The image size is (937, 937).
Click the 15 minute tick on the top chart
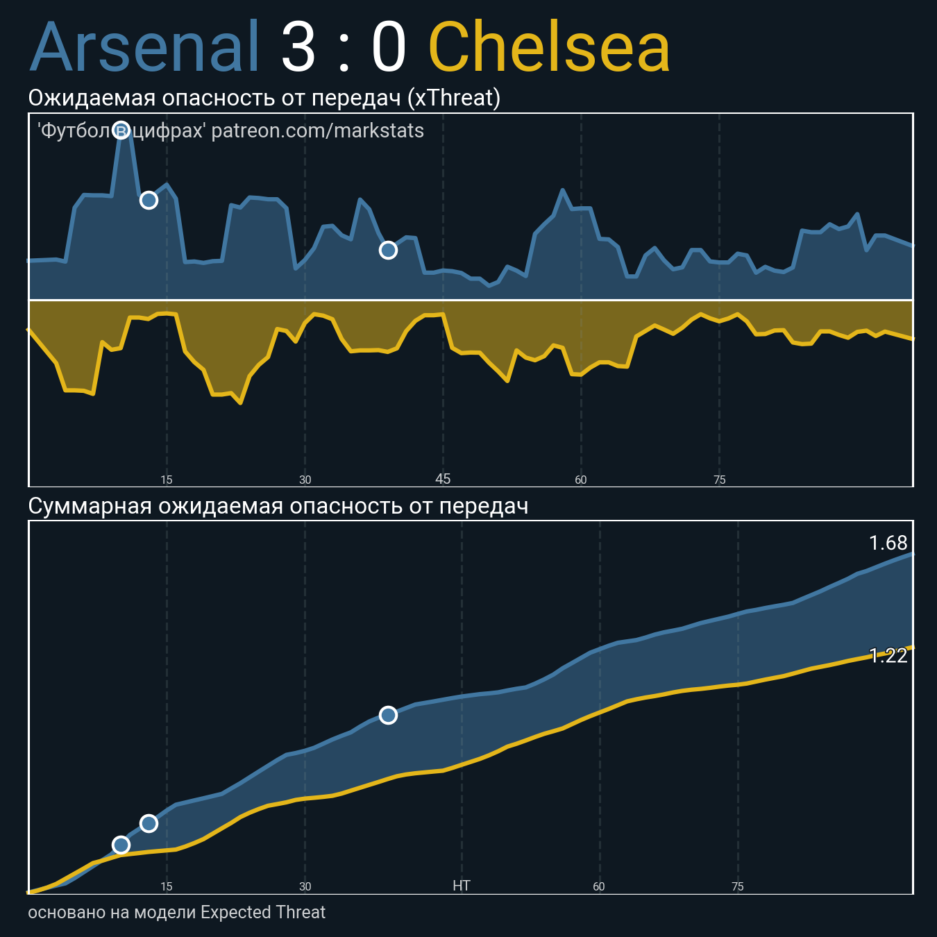coord(167,480)
